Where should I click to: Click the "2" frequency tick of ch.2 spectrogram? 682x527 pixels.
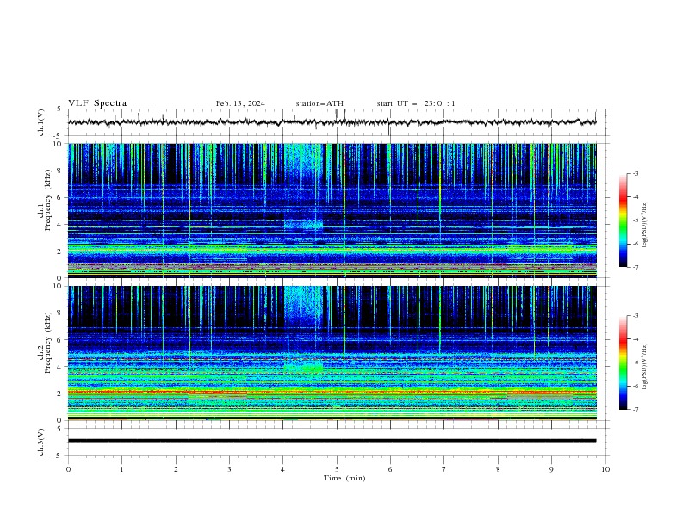coord(60,394)
